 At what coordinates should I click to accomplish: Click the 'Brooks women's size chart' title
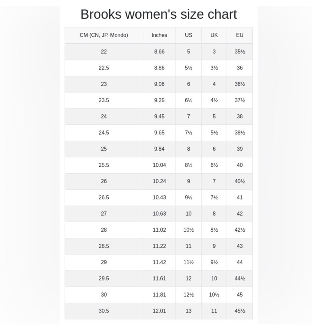(158, 14)
